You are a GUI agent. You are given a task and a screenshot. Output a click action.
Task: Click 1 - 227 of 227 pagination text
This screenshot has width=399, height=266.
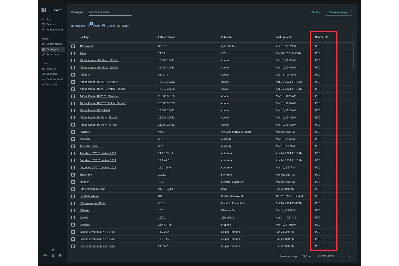(x=326, y=256)
